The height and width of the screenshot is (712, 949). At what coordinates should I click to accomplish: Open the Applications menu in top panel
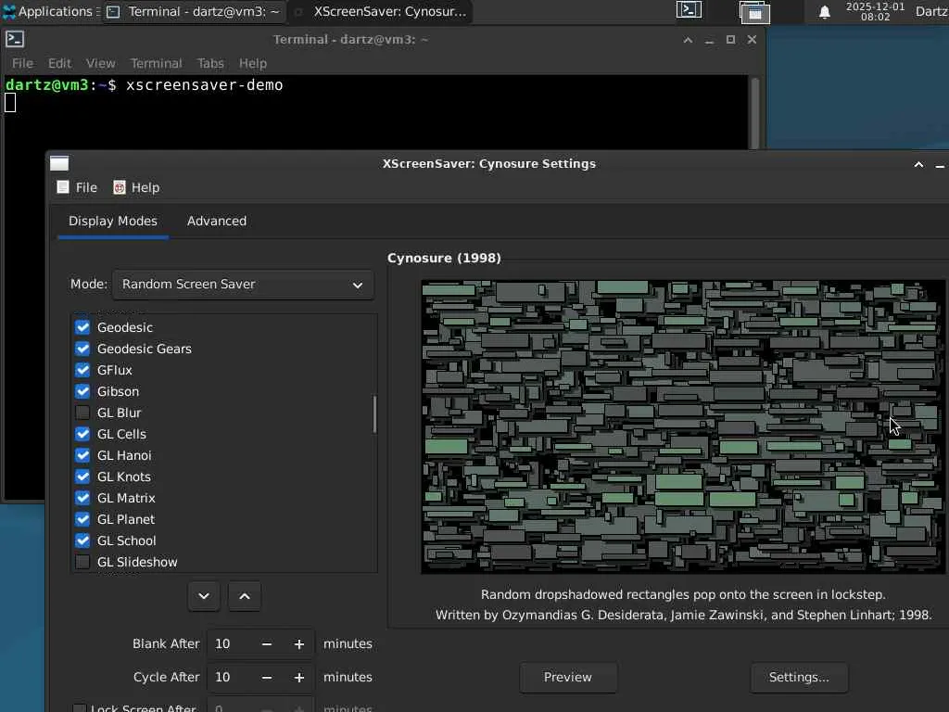pos(48,12)
